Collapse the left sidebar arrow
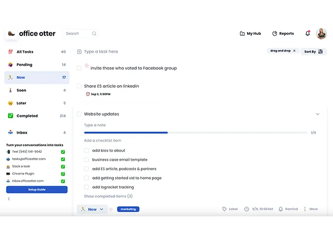 [9, 199]
